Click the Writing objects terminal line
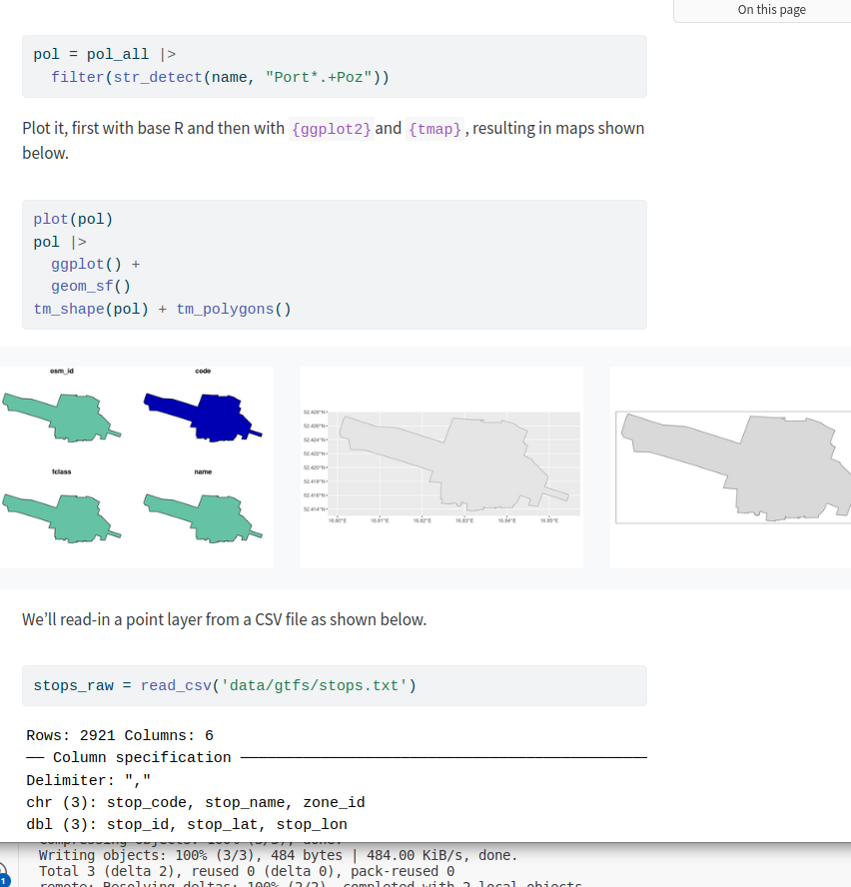The width and height of the screenshot is (851, 887). point(278,855)
